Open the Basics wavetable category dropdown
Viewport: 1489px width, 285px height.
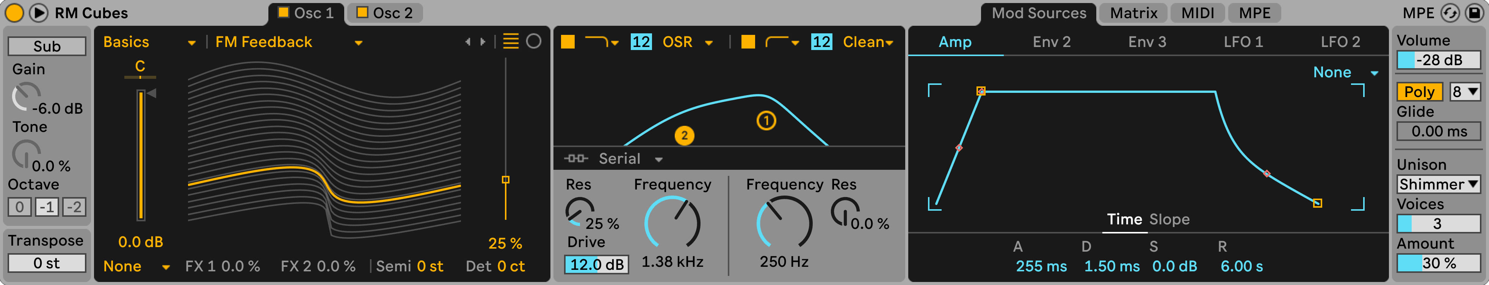click(149, 42)
